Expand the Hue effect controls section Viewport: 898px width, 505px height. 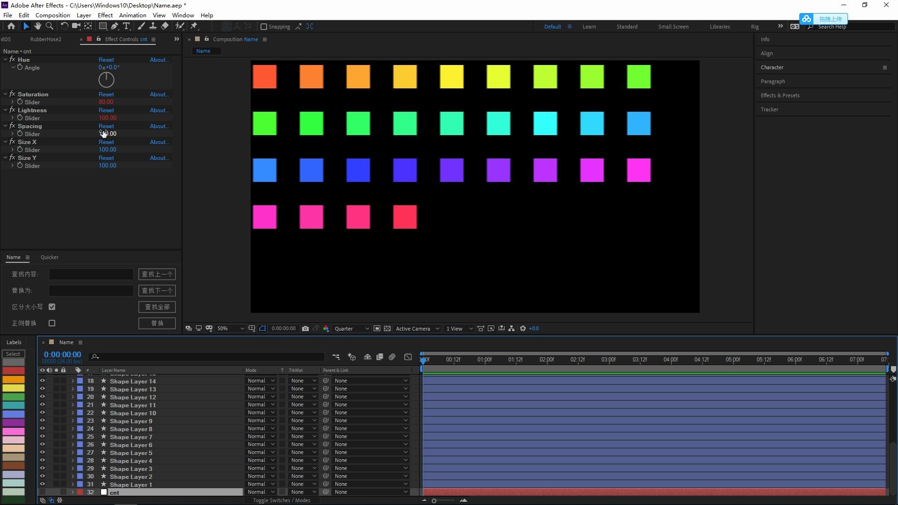coord(6,59)
